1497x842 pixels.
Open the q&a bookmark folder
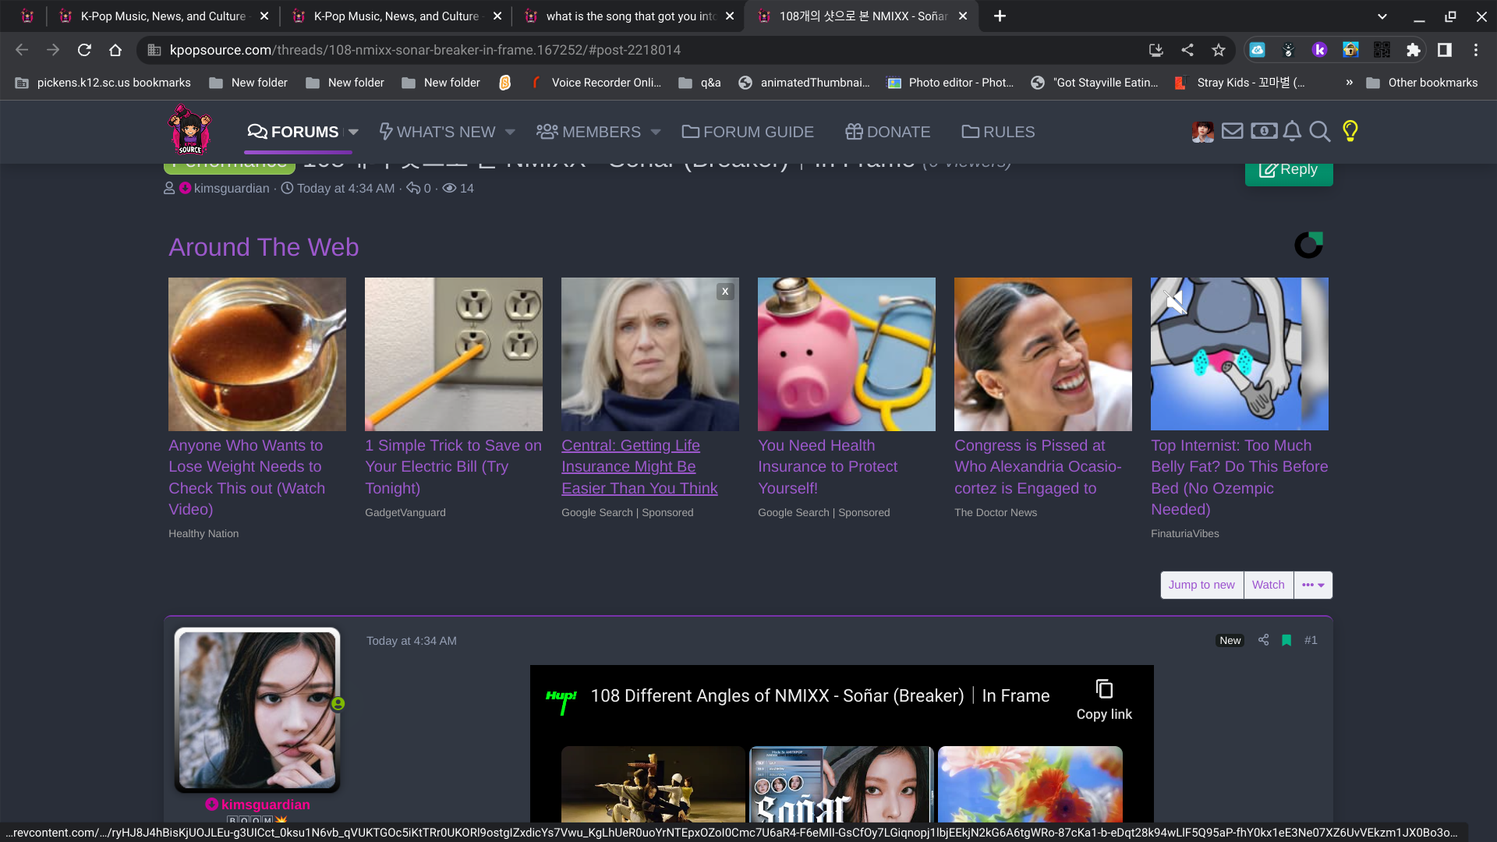(x=700, y=83)
